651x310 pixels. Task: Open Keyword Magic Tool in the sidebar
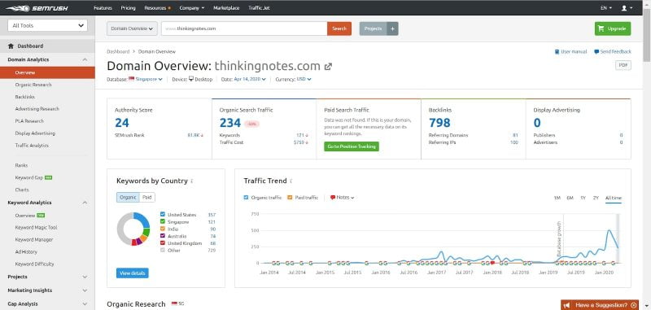pyautogui.click(x=36, y=228)
